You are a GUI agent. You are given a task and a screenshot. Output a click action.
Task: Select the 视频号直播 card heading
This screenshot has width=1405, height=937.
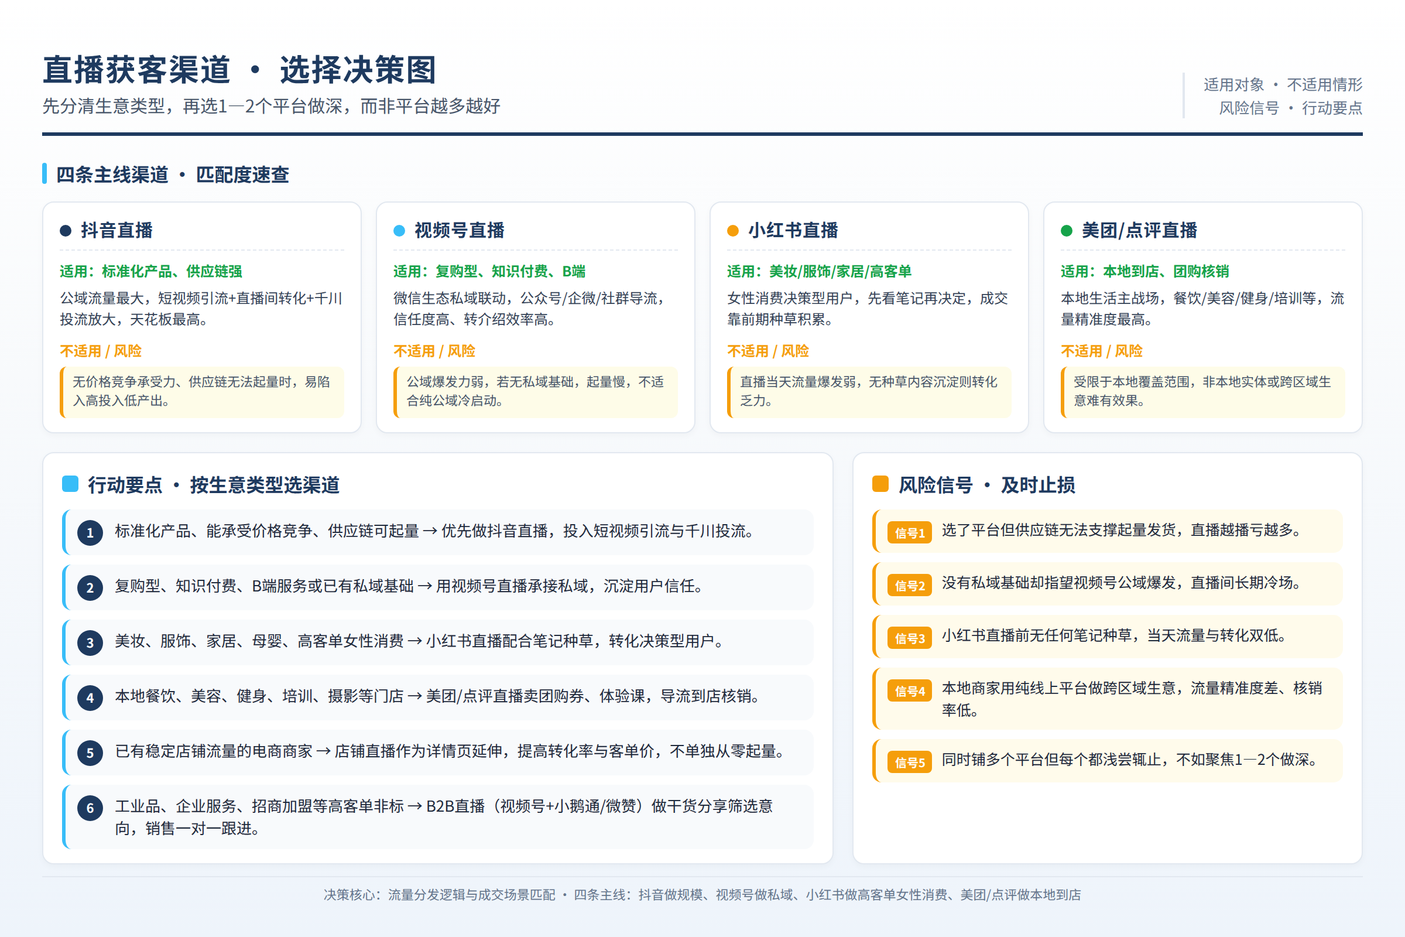[x=460, y=231]
